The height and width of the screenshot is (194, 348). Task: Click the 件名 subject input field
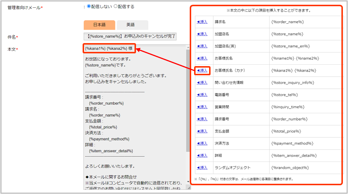click(130, 36)
